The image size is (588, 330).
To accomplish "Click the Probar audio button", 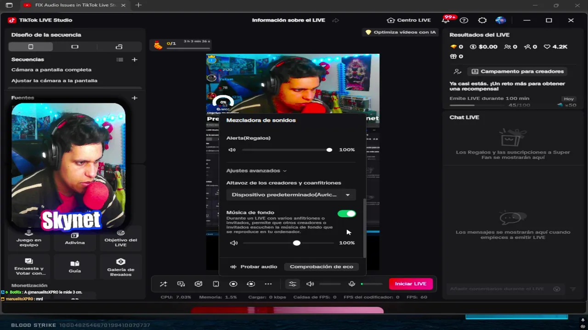I will point(254,267).
